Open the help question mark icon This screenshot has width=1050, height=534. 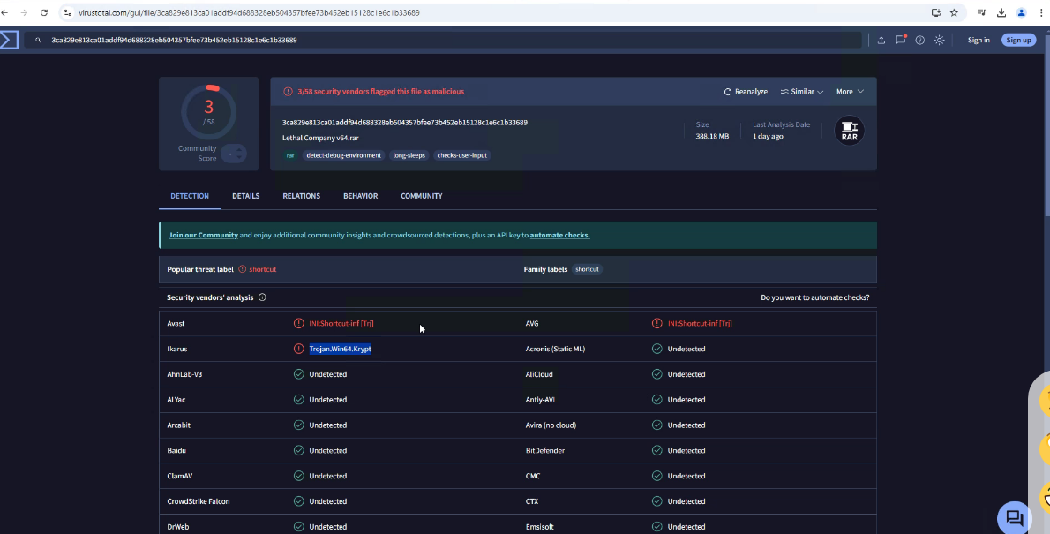(x=920, y=41)
